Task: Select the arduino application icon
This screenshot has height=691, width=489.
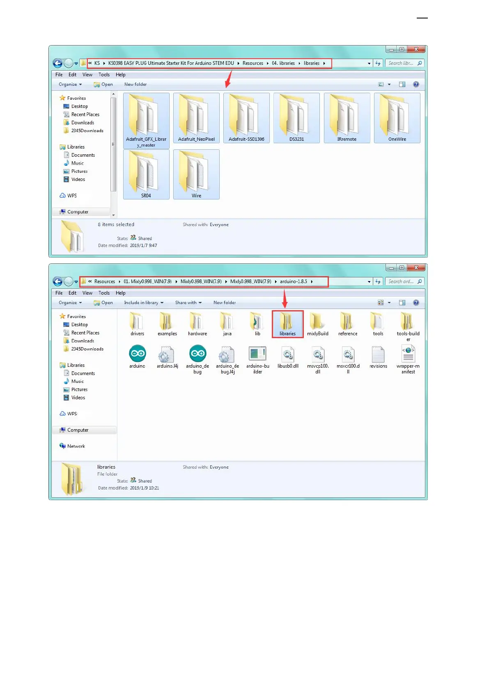Action: [x=137, y=357]
